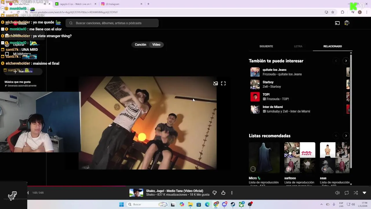Close the Instagram browser tab
The height and width of the screenshot is (209, 371).
click(141, 4)
